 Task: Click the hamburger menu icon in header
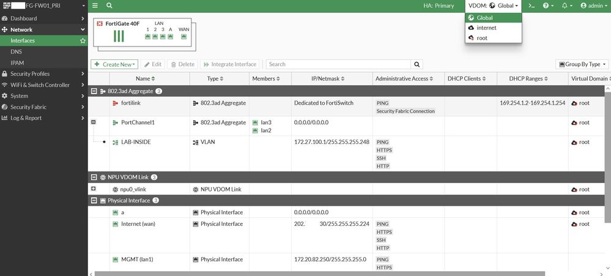coord(95,6)
